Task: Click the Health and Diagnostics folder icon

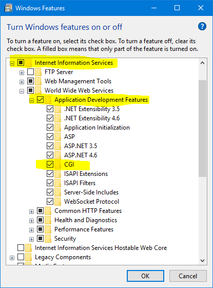Action: 48,220
